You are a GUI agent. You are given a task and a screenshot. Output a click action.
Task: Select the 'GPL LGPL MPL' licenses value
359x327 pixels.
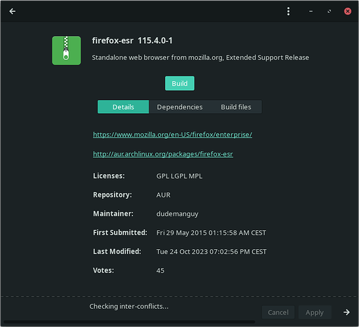pyautogui.click(x=179, y=176)
